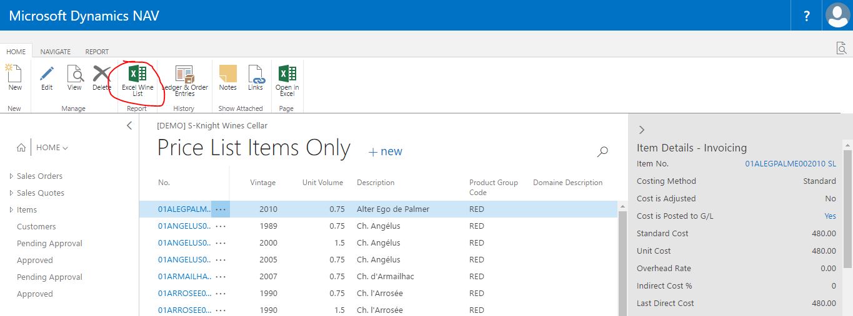
Task: Open the user profile avatar
Action: [837, 16]
